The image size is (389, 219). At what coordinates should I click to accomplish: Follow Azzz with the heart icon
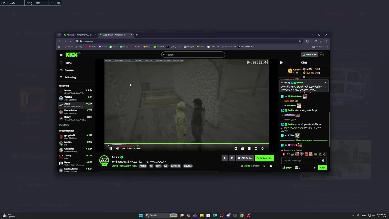[x=232, y=158]
